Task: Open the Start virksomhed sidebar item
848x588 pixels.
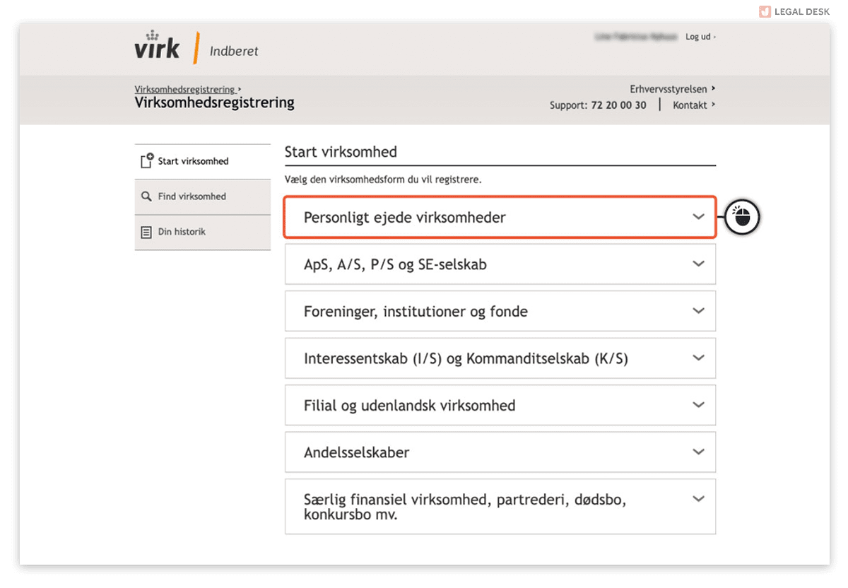Action: 203,161
